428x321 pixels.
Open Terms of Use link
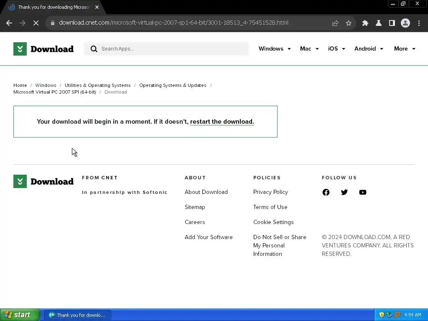pos(270,207)
